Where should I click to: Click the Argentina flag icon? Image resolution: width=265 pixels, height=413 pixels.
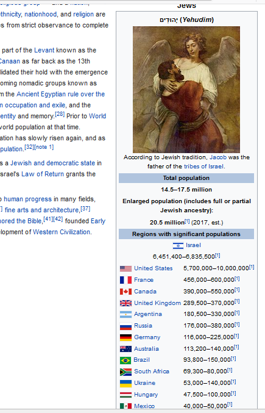125,315
